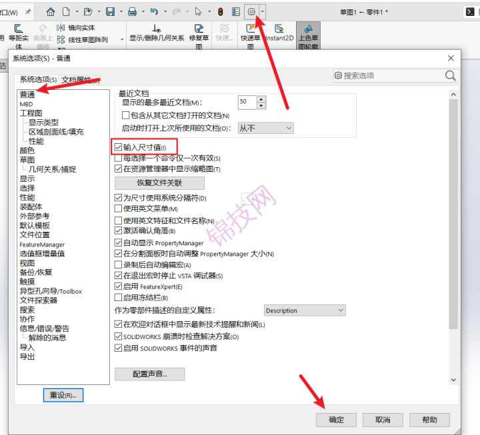Toggle 在资源管理器中显示缩略图 checkbox
Viewport: 480px width, 435px height.
point(118,169)
